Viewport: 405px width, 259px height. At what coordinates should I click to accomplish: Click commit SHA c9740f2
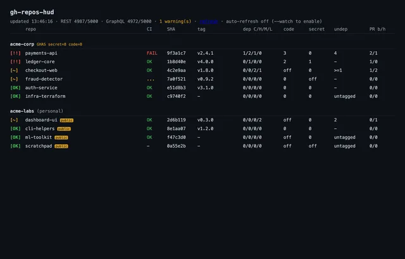pyautogui.click(x=176, y=97)
